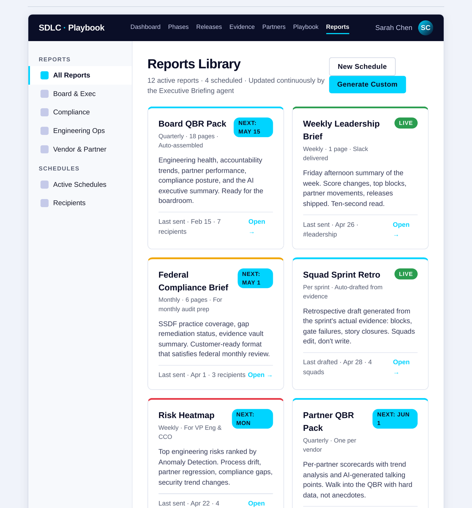472x508 pixels.
Task: Click 'Last sent · Apr 26 · #leadership' text
Action: (x=330, y=230)
